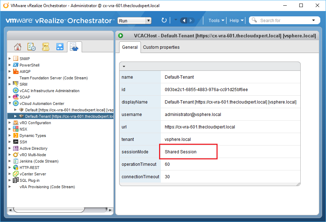This screenshot has width=326, height=222.
Task: Click the refresh icon in toolbar
Action: 164,20
